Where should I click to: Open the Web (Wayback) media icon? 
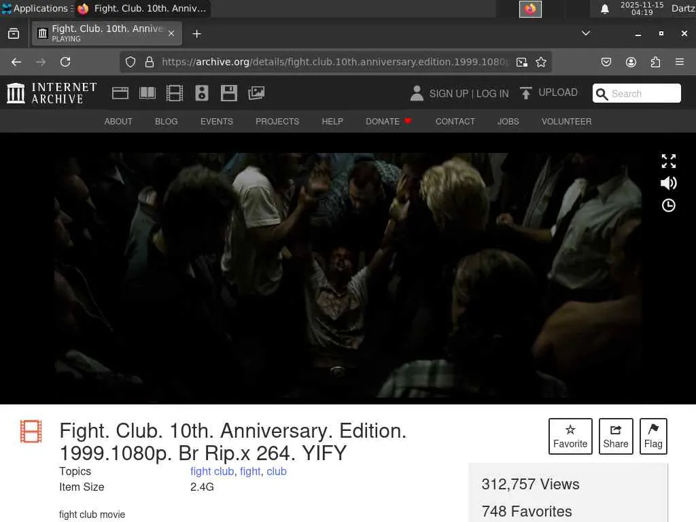(x=120, y=93)
